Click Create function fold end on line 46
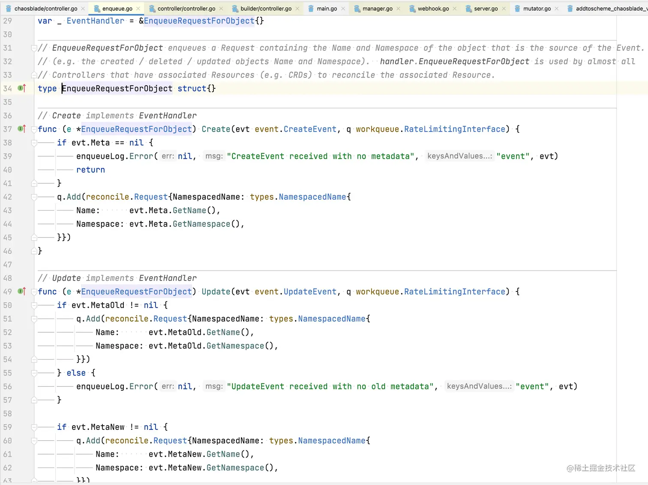Image resolution: width=648 pixels, height=485 pixels. pos(34,251)
